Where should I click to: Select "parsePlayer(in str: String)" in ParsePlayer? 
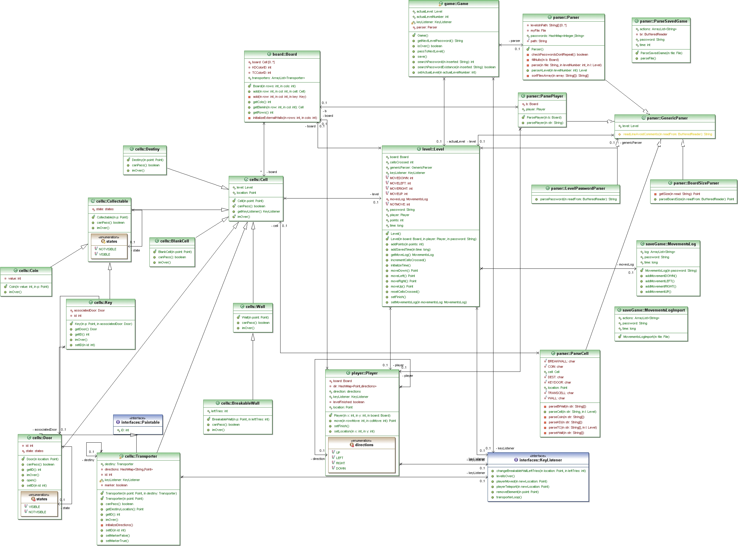545,123
